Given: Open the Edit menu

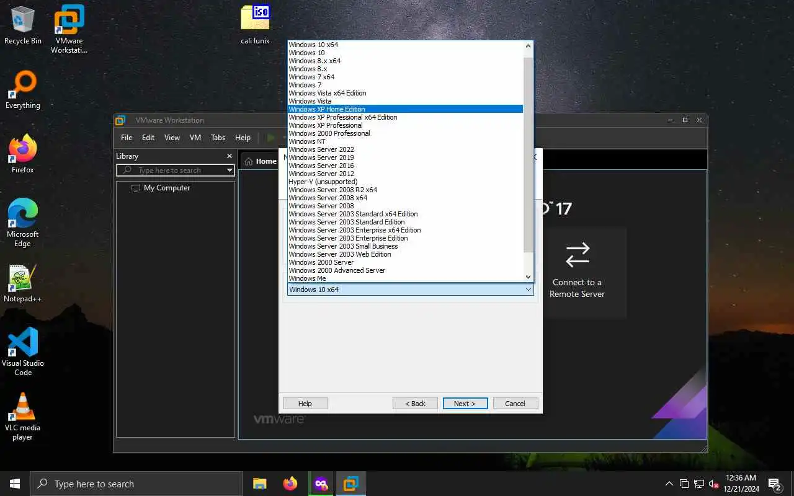Looking at the screenshot, I should [x=148, y=138].
